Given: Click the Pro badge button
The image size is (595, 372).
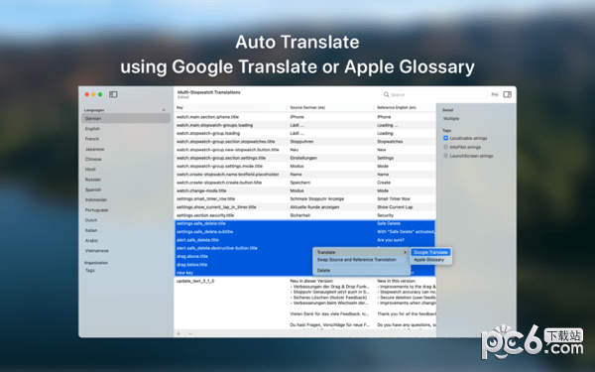Looking at the screenshot, I should pyautogui.click(x=495, y=94).
